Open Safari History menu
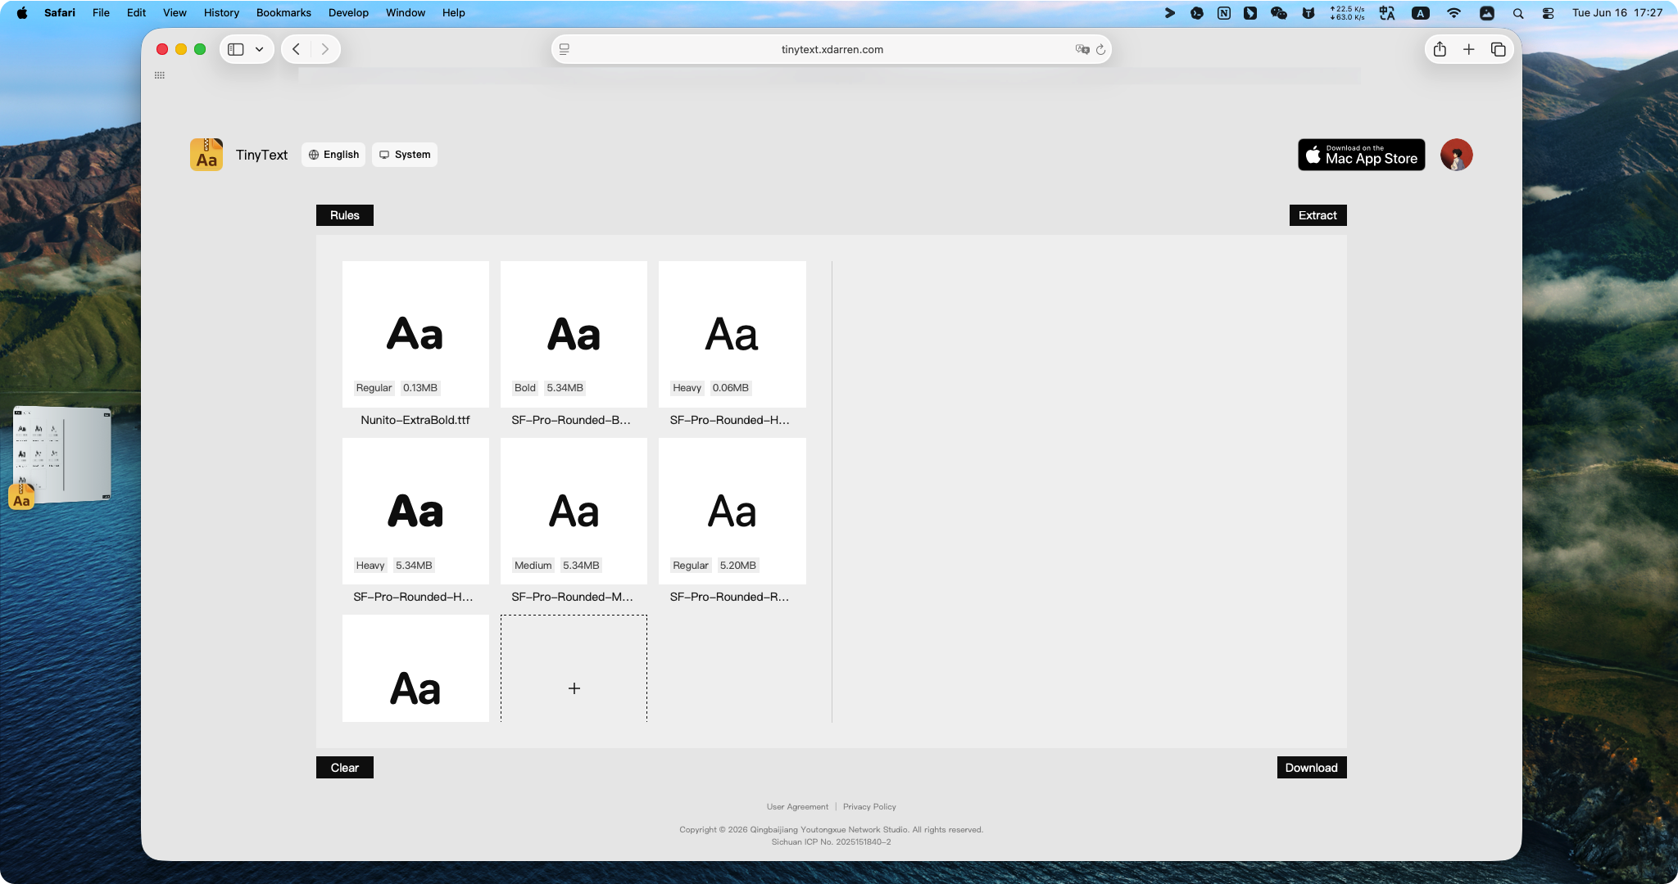Viewport: 1678px width, 884px height. tap(221, 12)
